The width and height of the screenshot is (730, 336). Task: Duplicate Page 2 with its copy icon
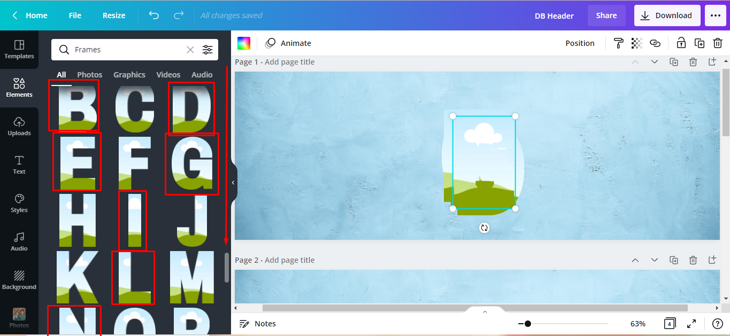674,260
